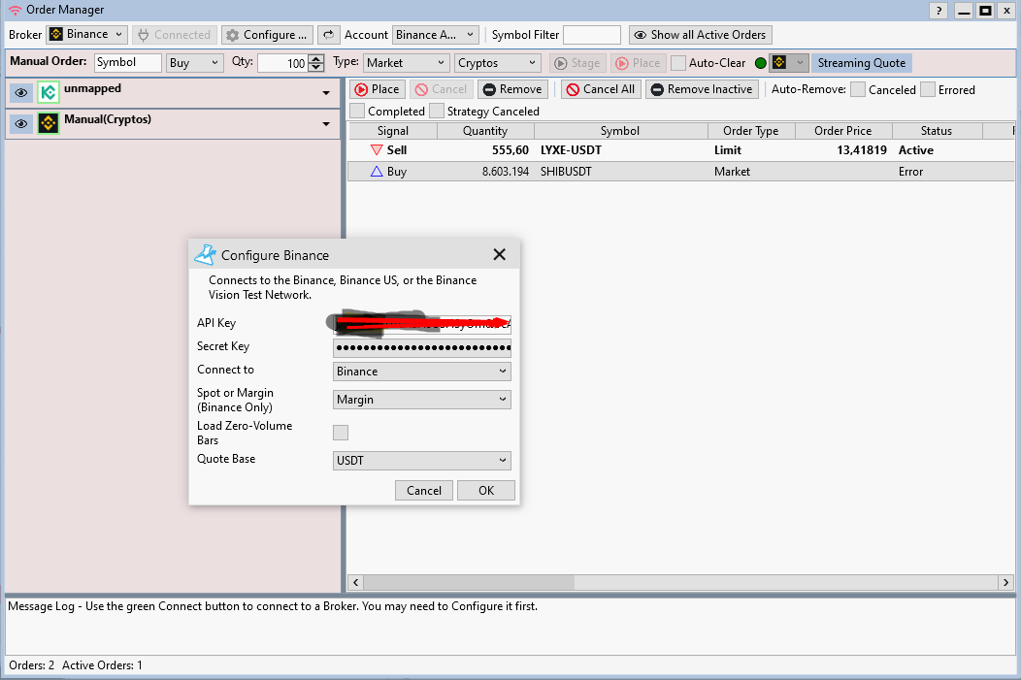Cancel the Configure Binance dialog
The width and height of the screenshot is (1021, 680).
tap(424, 491)
